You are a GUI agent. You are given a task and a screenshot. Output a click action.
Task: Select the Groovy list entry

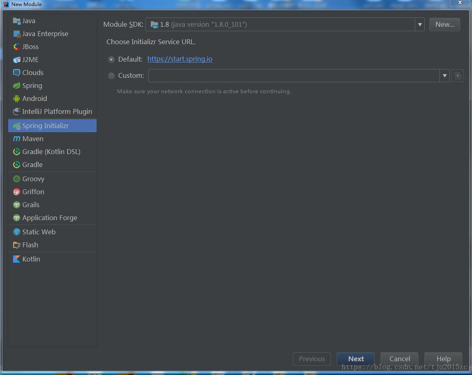pyautogui.click(x=52, y=179)
